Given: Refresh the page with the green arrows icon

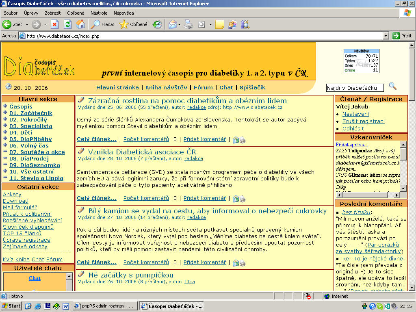Looking at the screenshot, I should (68, 25).
